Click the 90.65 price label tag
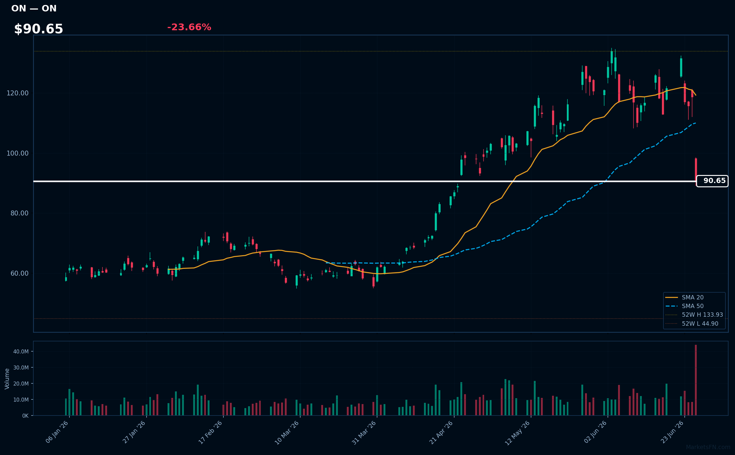Image resolution: width=735 pixels, height=455 pixels. click(712, 181)
